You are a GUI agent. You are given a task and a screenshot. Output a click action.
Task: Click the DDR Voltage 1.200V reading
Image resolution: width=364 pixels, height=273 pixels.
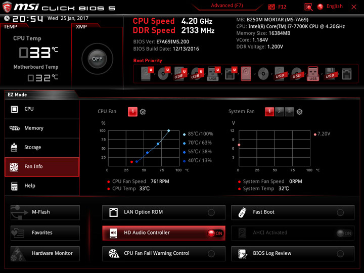click(x=259, y=47)
